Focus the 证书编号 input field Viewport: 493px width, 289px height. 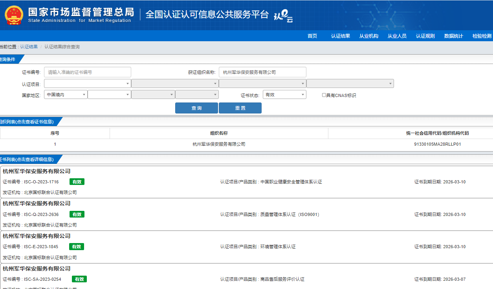coord(87,72)
